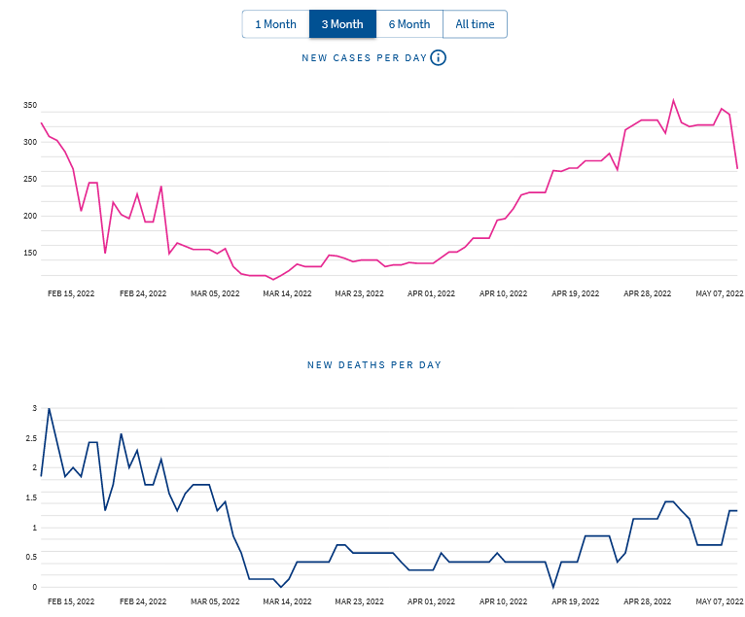745x617 pixels.
Task: Click FEB 15, 2022 under deaths chart
Action: click(x=71, y=601)
